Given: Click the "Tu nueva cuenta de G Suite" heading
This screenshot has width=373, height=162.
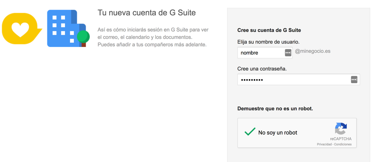Looking at the screenshot, I should point(146,12).
